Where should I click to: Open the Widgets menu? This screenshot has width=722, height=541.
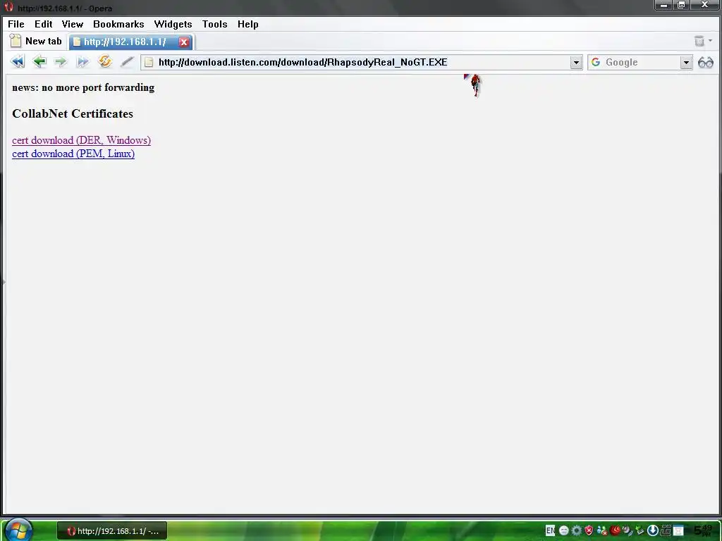(173, 24)
